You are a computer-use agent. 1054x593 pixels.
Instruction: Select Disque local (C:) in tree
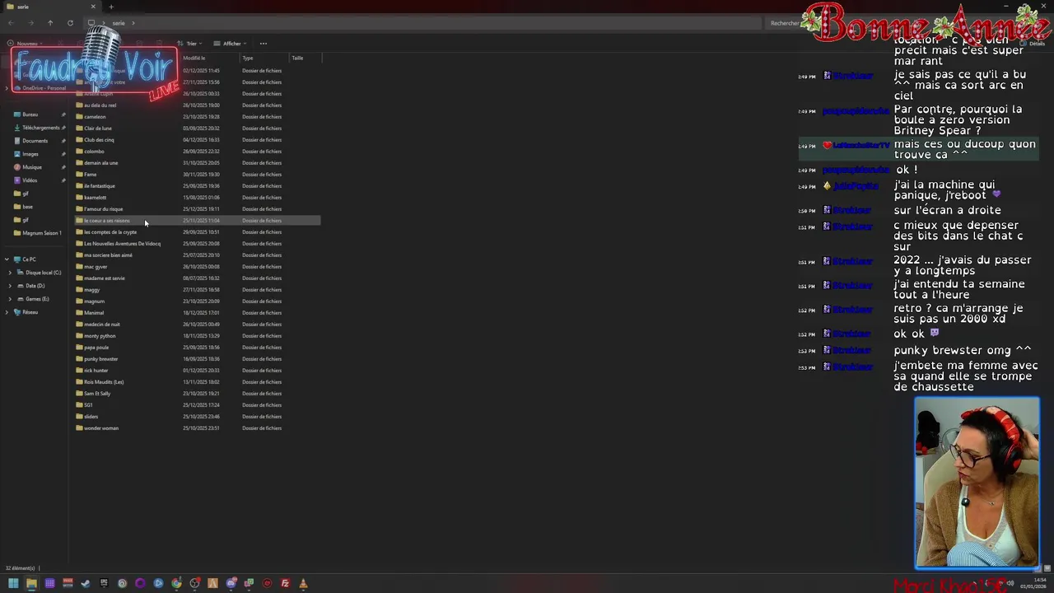pyautogui.click(x=40, y=273)
